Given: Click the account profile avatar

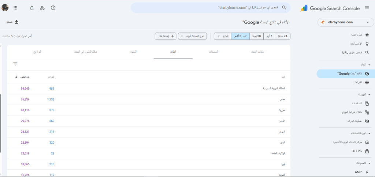Looking at the screenshot, I should point(5,8).
